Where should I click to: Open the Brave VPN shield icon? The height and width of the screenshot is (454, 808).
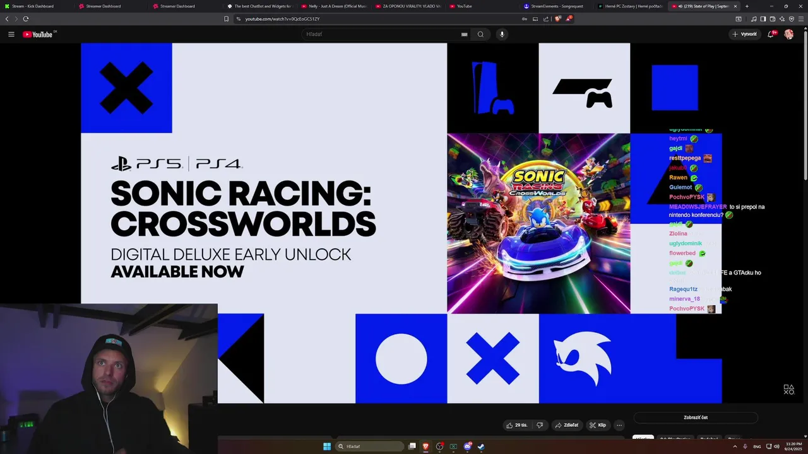pos(791,19)
